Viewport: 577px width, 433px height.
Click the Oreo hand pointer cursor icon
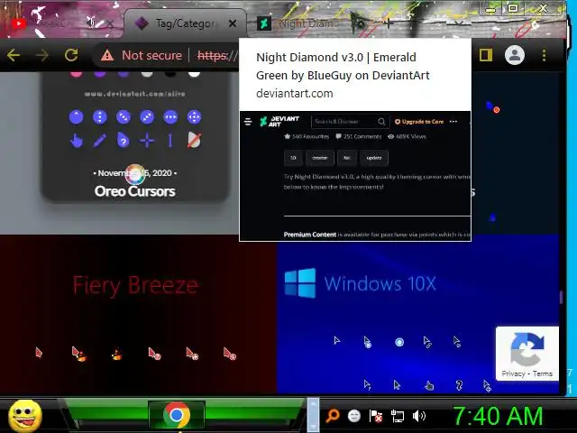76,141
